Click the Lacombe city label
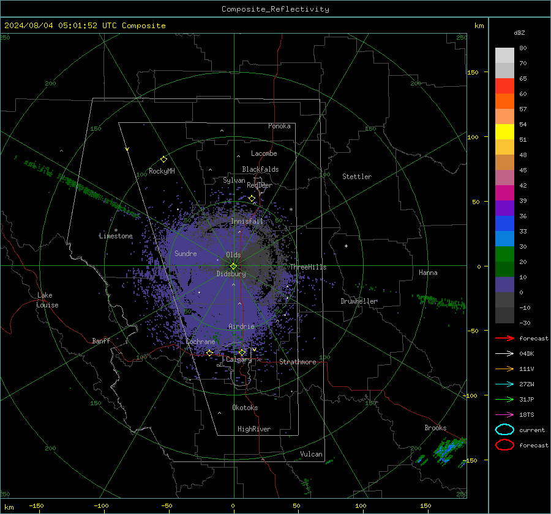This screenshot has height=514, width=551. tap(264, 153)
